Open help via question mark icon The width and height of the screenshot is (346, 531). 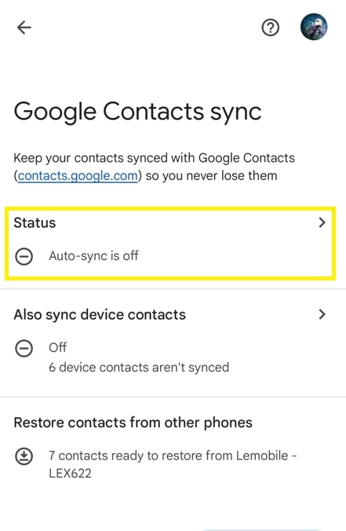pyautogui.click(x=270, y=27)
